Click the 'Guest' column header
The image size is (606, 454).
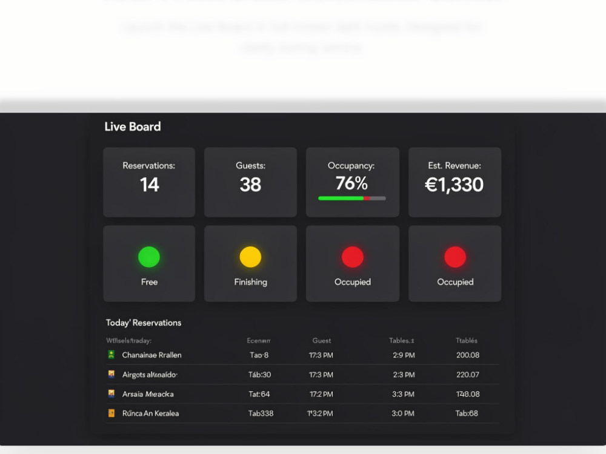point(322,340)
